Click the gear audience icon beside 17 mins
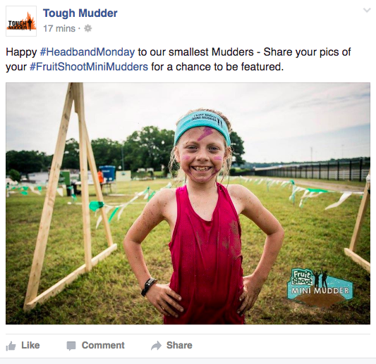 click(87, 28)
